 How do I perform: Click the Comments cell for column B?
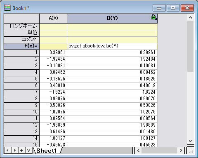[x=112, y=40]
